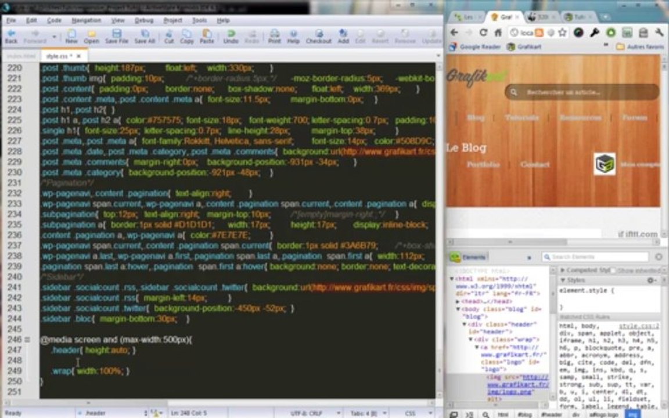Open the Debug menu
Screen dimensions: 669x418
click(x=144, y=20)
